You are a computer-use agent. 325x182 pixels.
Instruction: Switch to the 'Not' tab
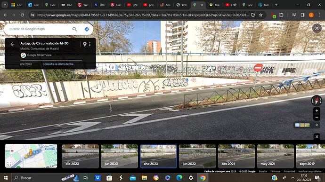tap(264, 5)
